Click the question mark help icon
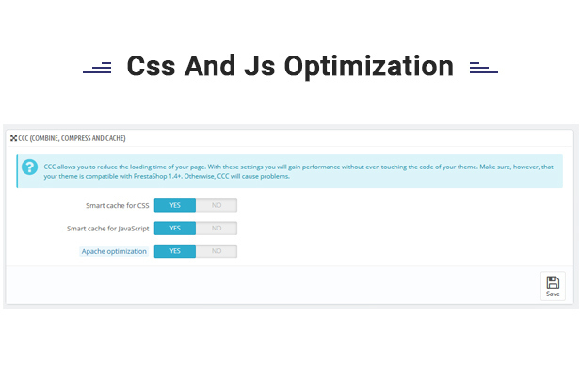Screen dimensions: 580x365 tap(29, 167)
